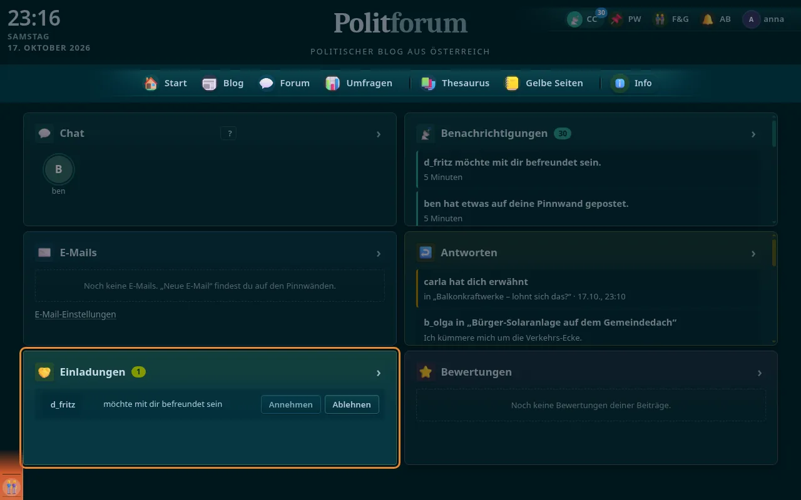Open chat with ben avatar
Image resolution: width=801 pixels, height=500 pixels.
[59, 169]
